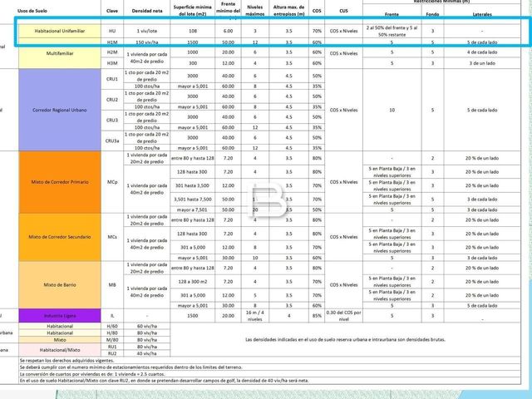Select the "40 viv/ha" density cell

click(x=147, y=353)
